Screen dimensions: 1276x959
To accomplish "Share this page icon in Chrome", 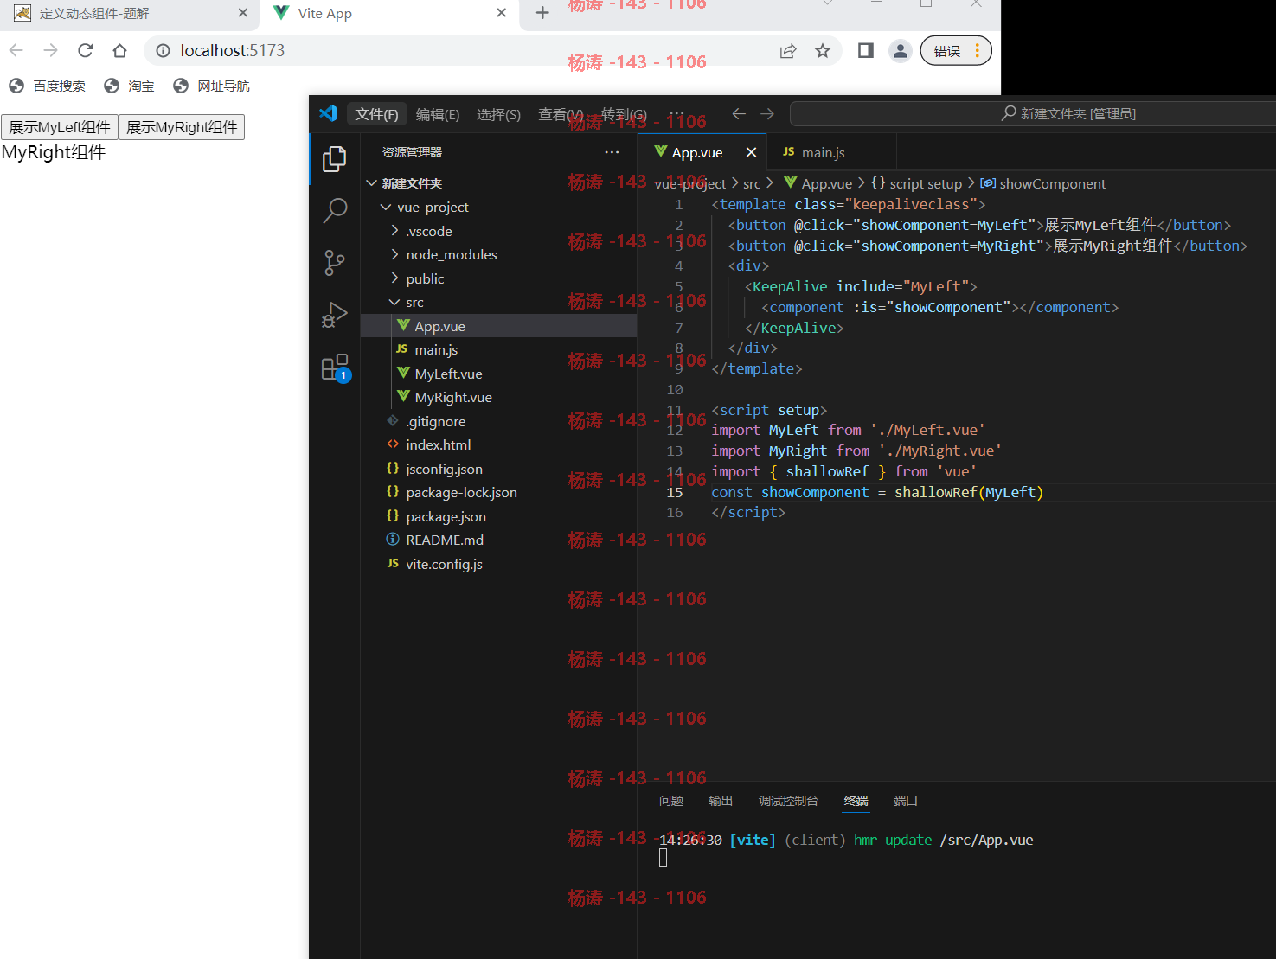I will [788, 51].
